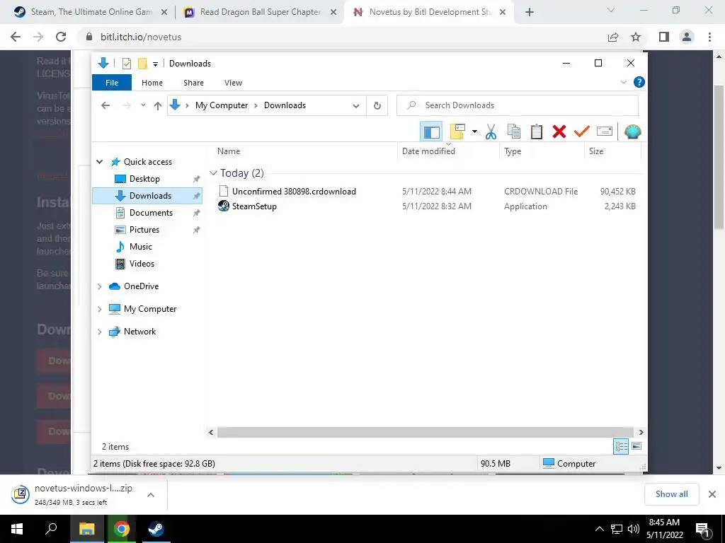The image size is (725, 543).
Task: Click the properties icon in quick access toolbar
Action: (126, 64)
